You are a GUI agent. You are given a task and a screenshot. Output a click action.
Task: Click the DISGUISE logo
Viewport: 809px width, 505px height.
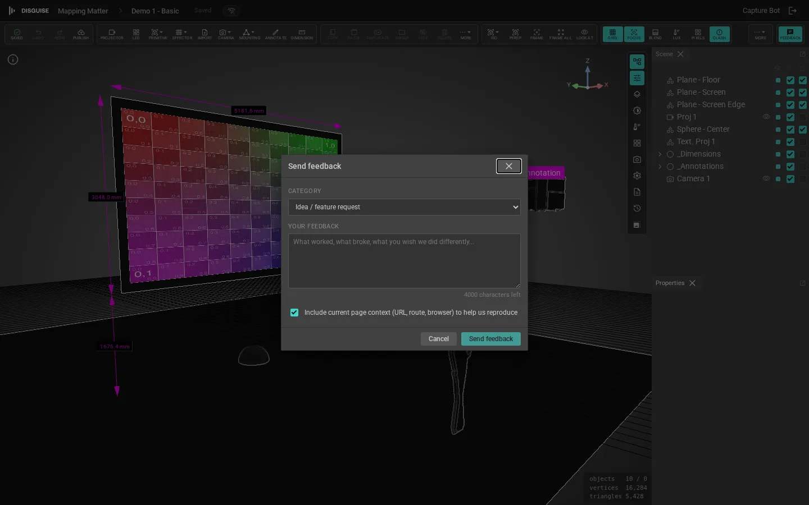click(28, 11)
